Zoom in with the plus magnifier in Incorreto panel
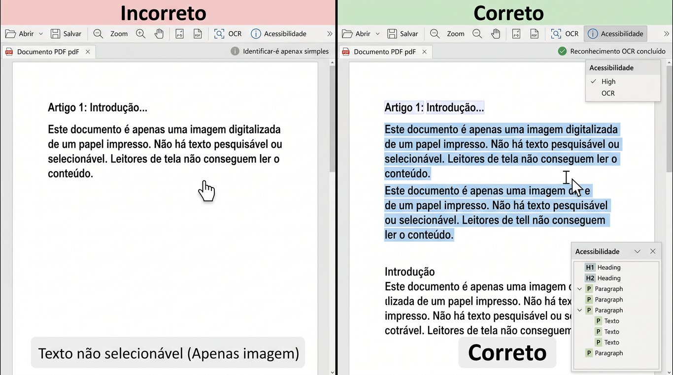The width and height of the screenshot is (673, 375). click(x=141, y=34)
